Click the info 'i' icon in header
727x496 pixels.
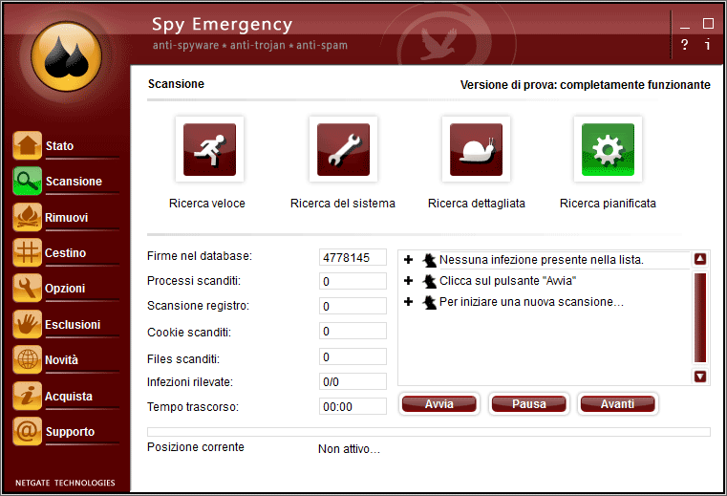click(708, 45)
